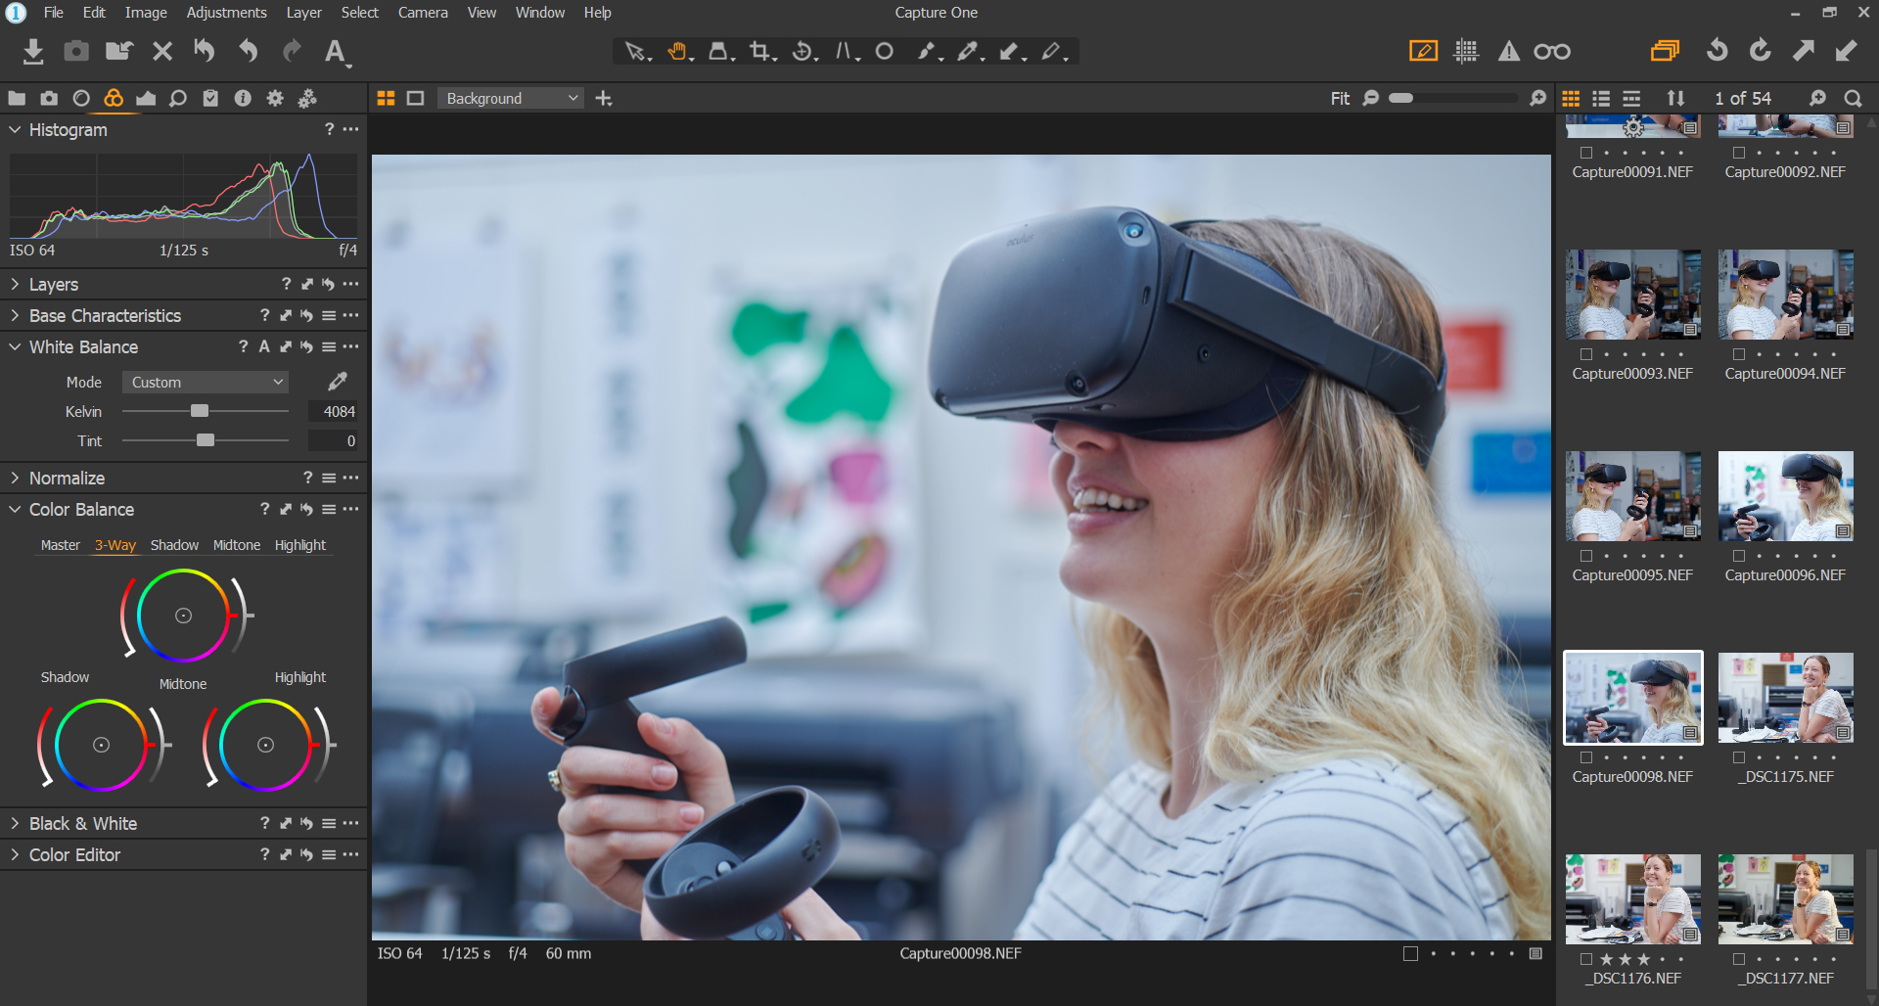Open the Adjustments menu
The width and height of the screenshot is (1879, 1006).
pyautogui.click(x=226, y=13)
